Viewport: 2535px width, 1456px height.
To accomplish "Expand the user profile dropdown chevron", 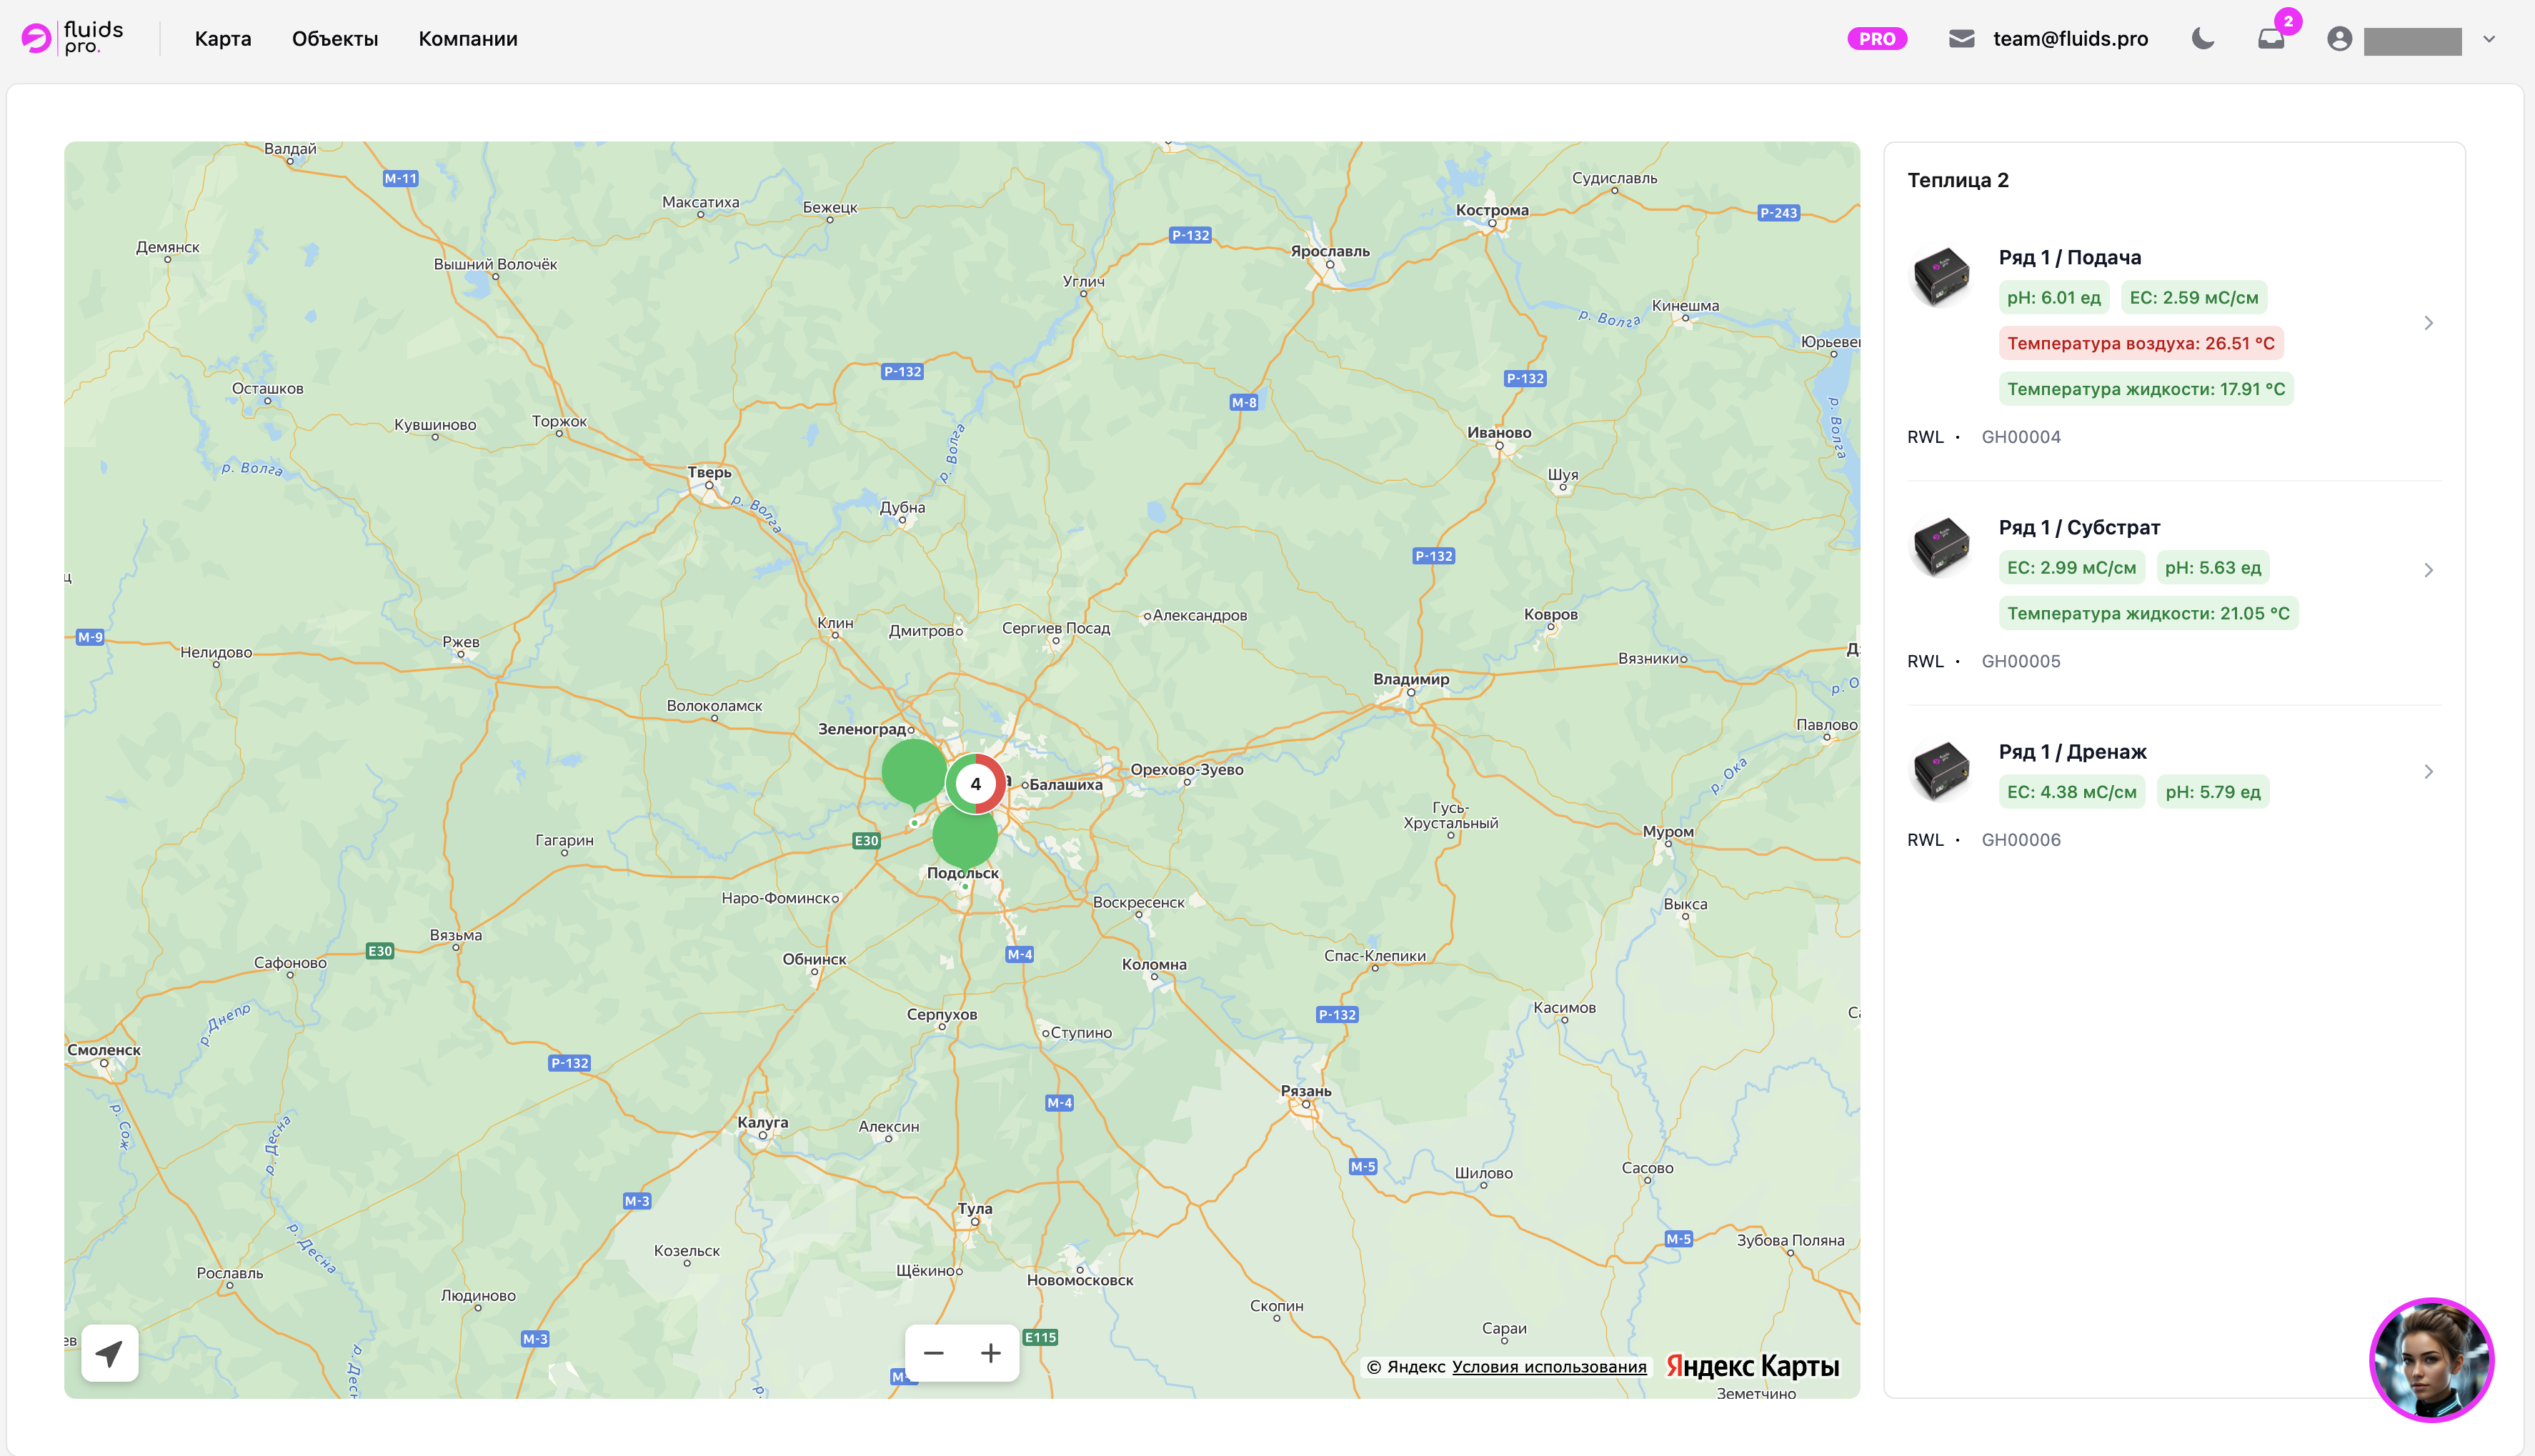I will click(2489, 39).
